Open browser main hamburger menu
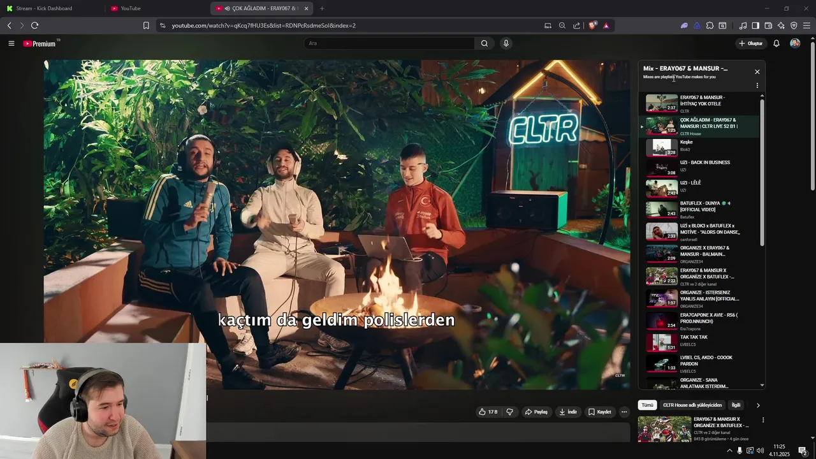Image resolution: width=816 pixels, height=459 pixels. click(806, 25)
